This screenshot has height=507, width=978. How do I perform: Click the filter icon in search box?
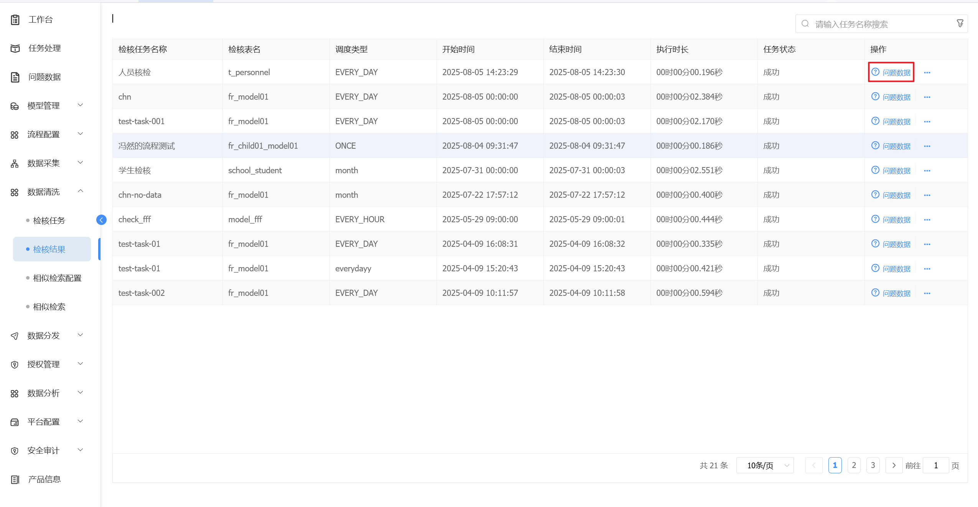960,24
